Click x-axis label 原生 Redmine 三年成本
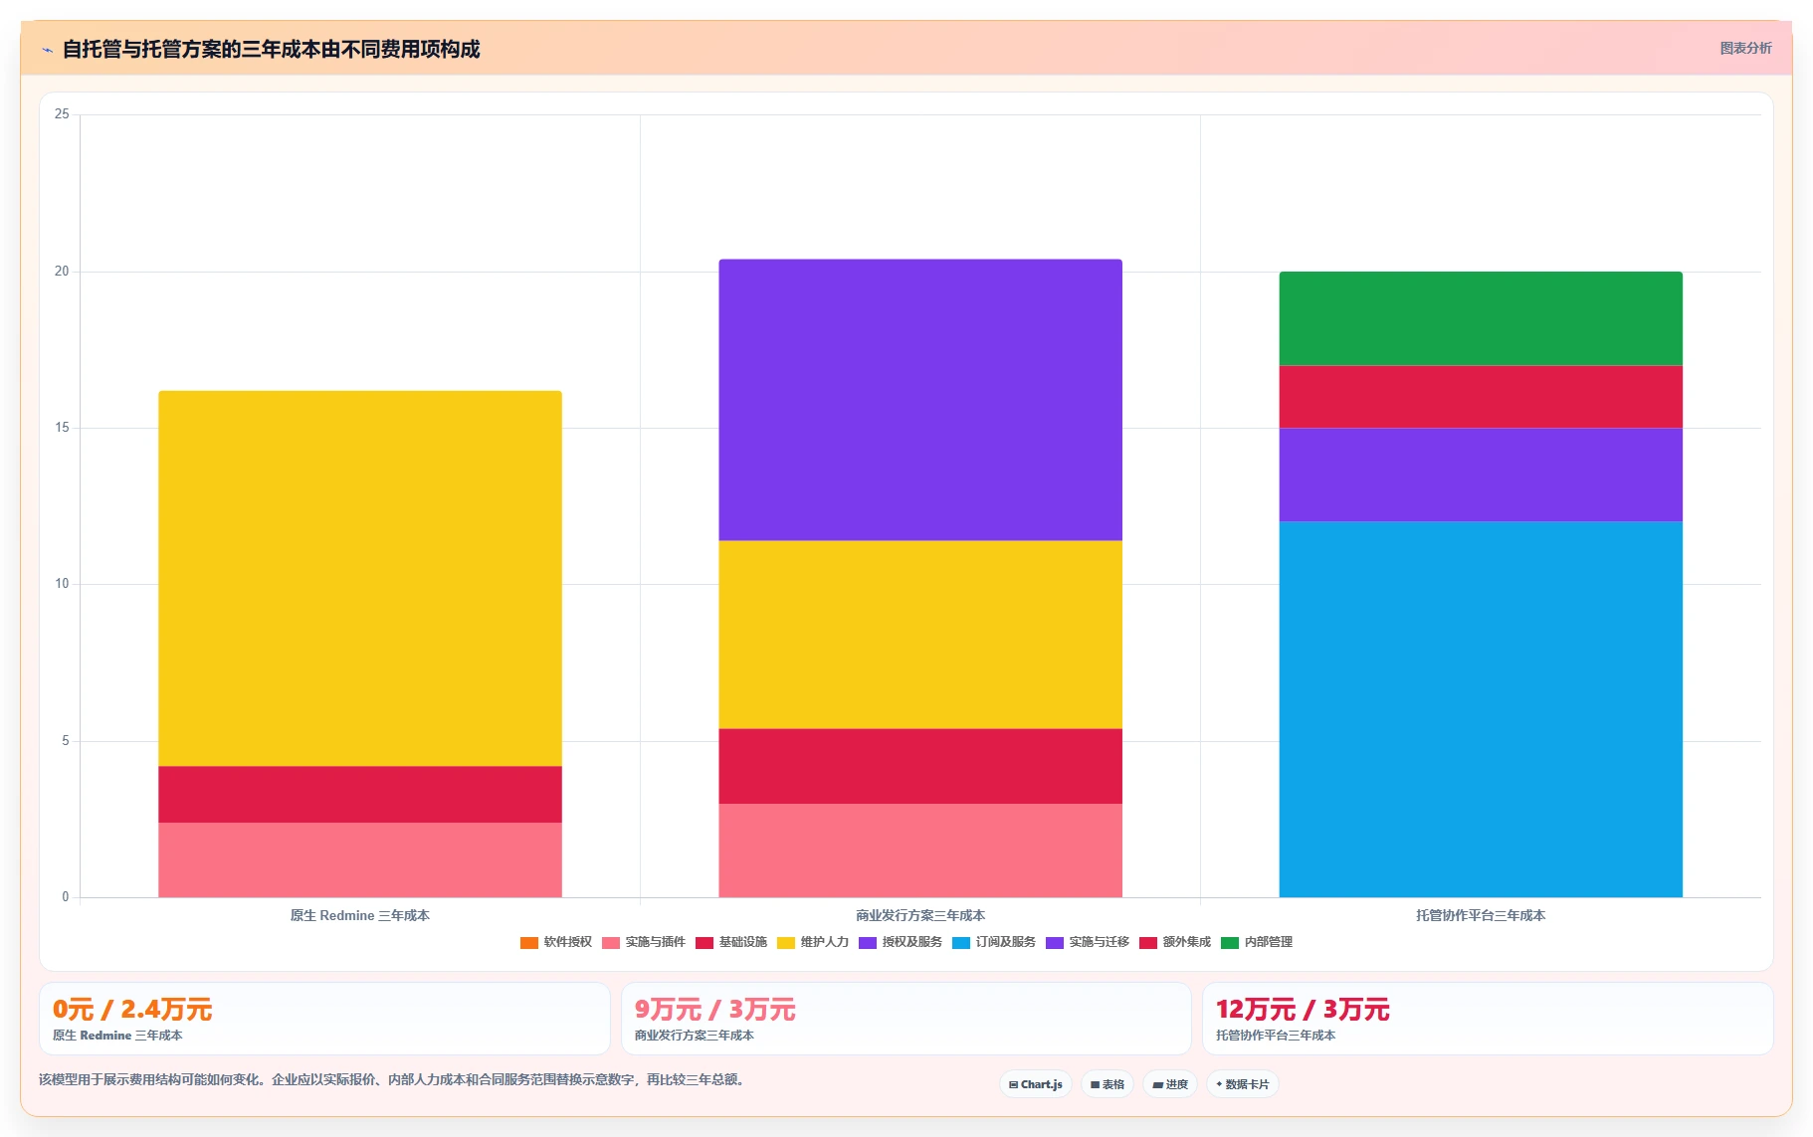 pos(360,915)
